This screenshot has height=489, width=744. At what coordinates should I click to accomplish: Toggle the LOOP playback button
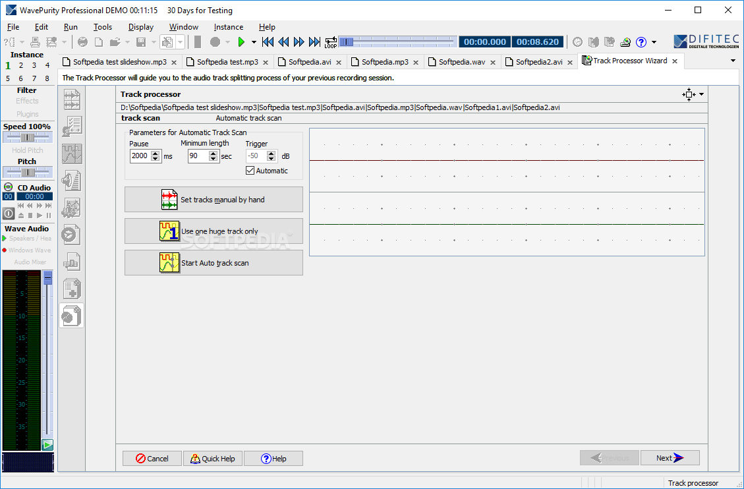pos(331,42)
